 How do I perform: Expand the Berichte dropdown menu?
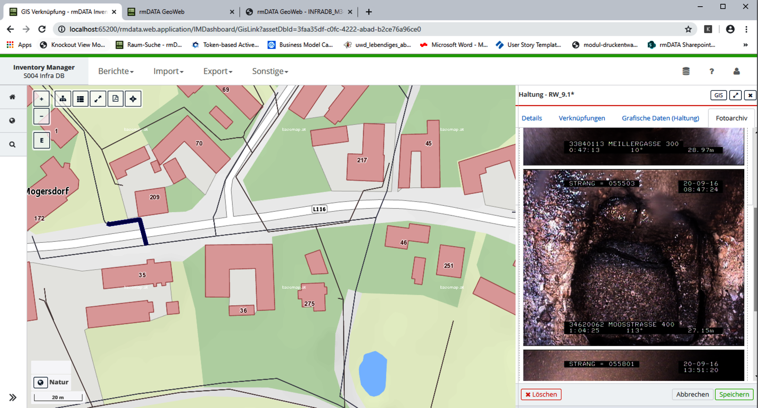[116, 71]
